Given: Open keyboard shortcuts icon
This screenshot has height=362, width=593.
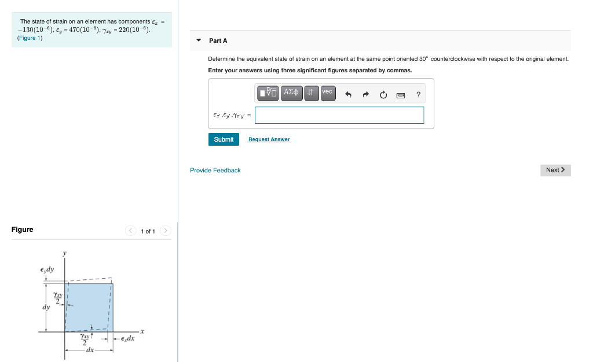Looking at the screenshot, I should 401,95.
